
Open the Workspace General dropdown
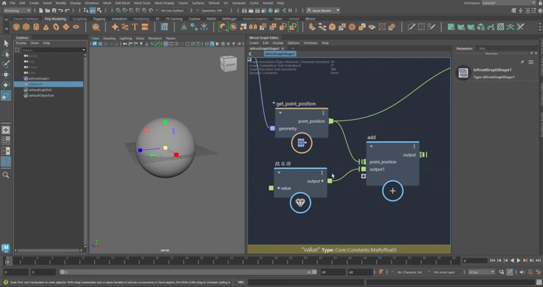coord(508,3)
